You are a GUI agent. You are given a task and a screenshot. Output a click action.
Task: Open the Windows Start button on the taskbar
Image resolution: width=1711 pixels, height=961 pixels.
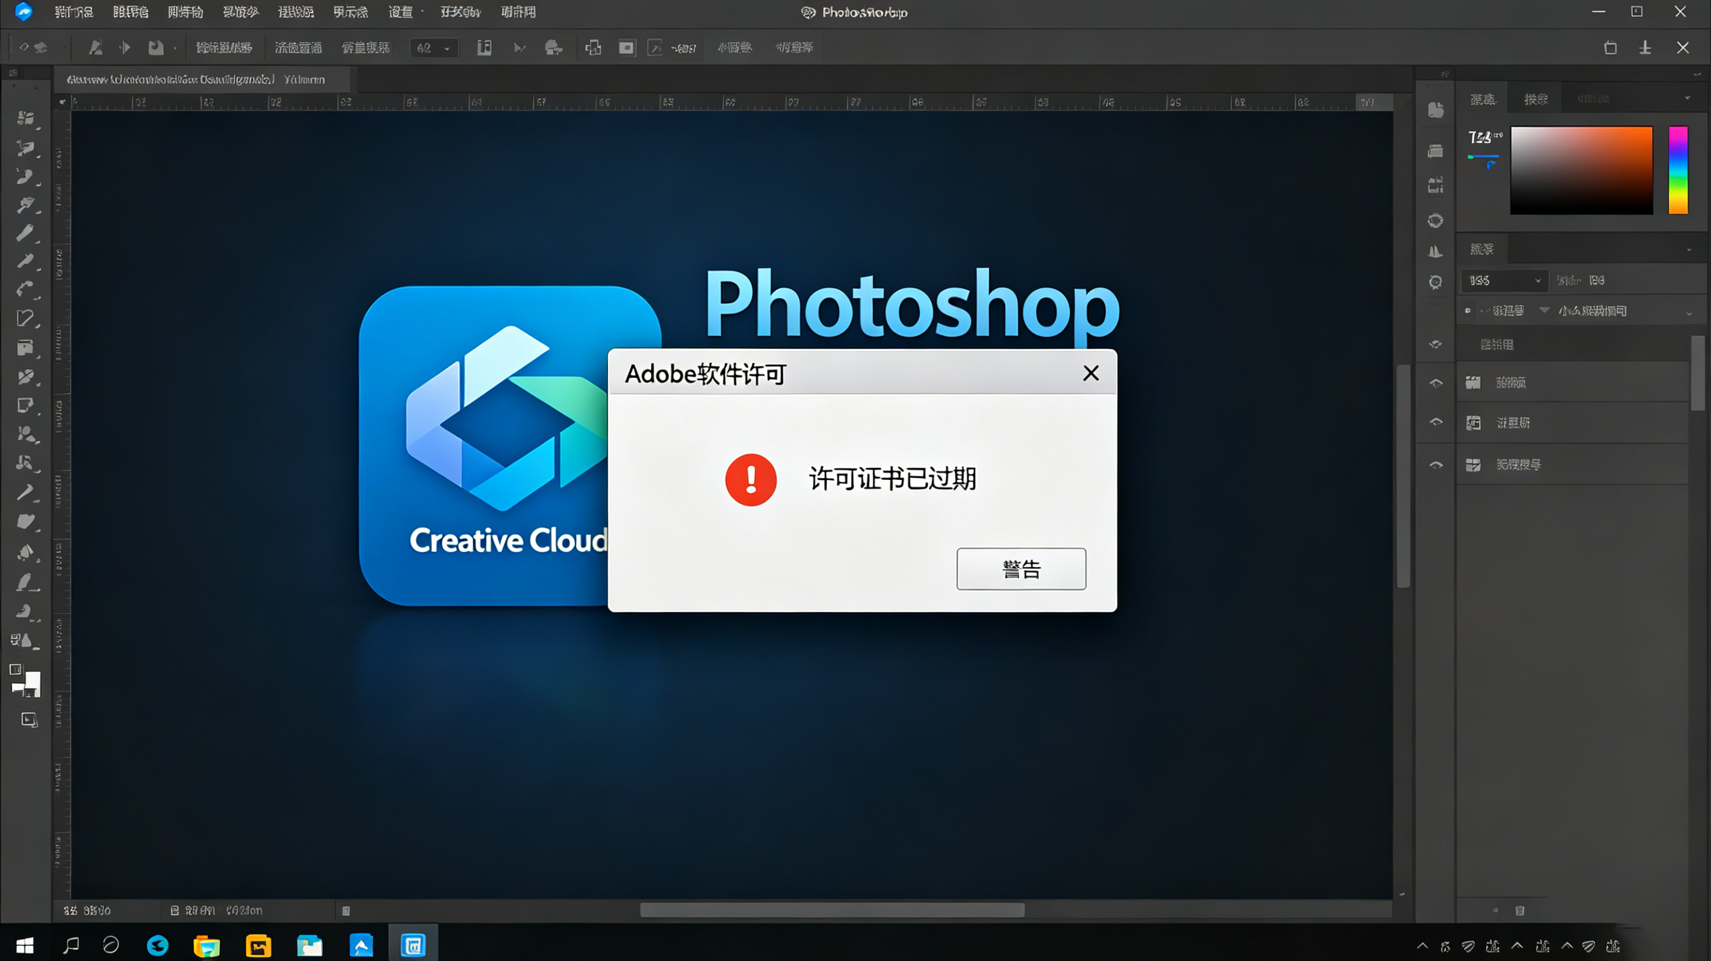(x=24, y=945)
